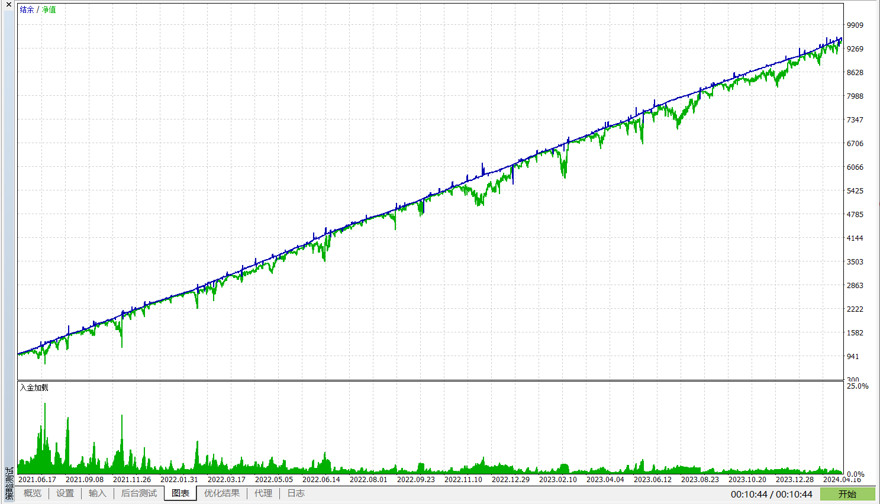Click the green 开始 button
Screen dimensions: 880x504
click(847, 494)
